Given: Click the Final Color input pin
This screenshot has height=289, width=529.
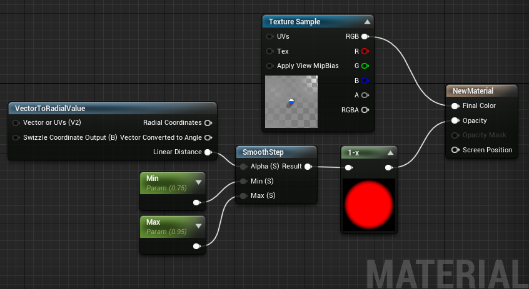Looking at the screenshot, I should pos(455,105).
